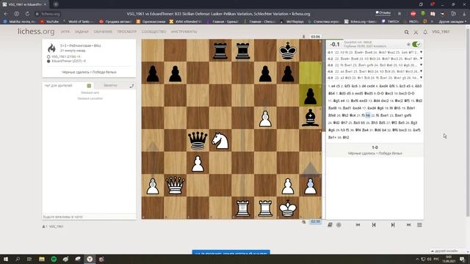
Task: Reload the page with browser refresh icon
Action: pos(27,14)
